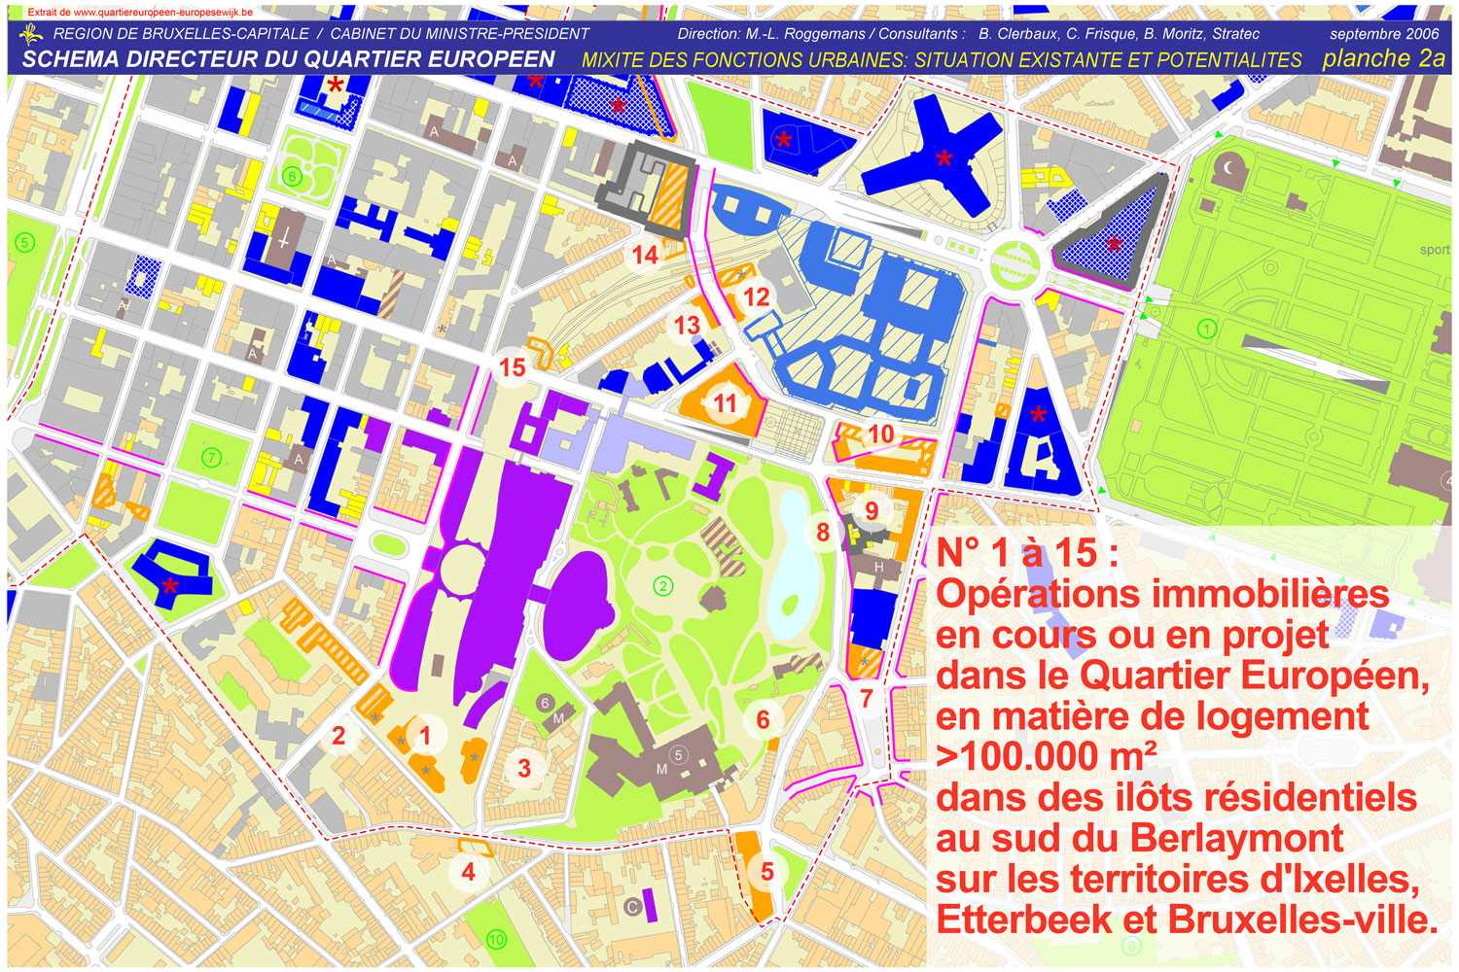
Task: Click the green circled number 1 in park
Action: pyautogui.click(x=1207, y=329)
